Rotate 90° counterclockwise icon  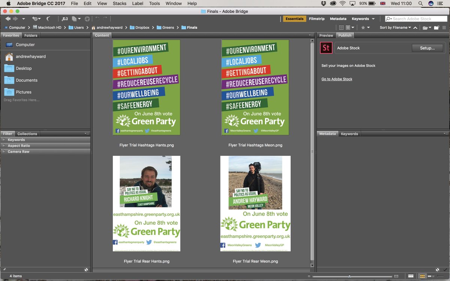(x=97, y=19)
